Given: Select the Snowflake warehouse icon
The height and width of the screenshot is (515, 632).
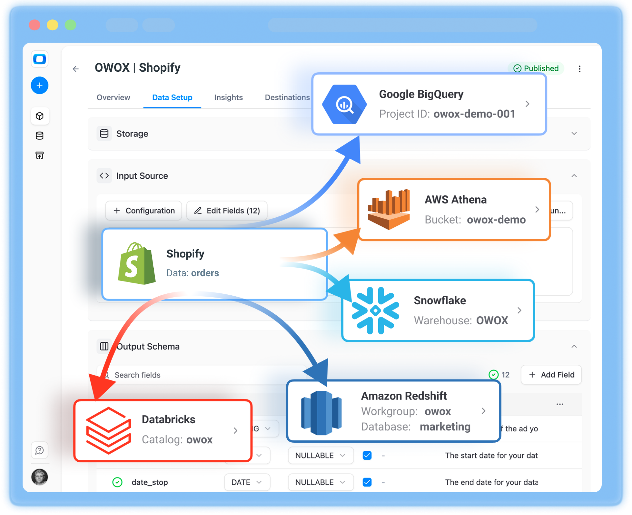Looking at the screenshot, I should 375,310.
